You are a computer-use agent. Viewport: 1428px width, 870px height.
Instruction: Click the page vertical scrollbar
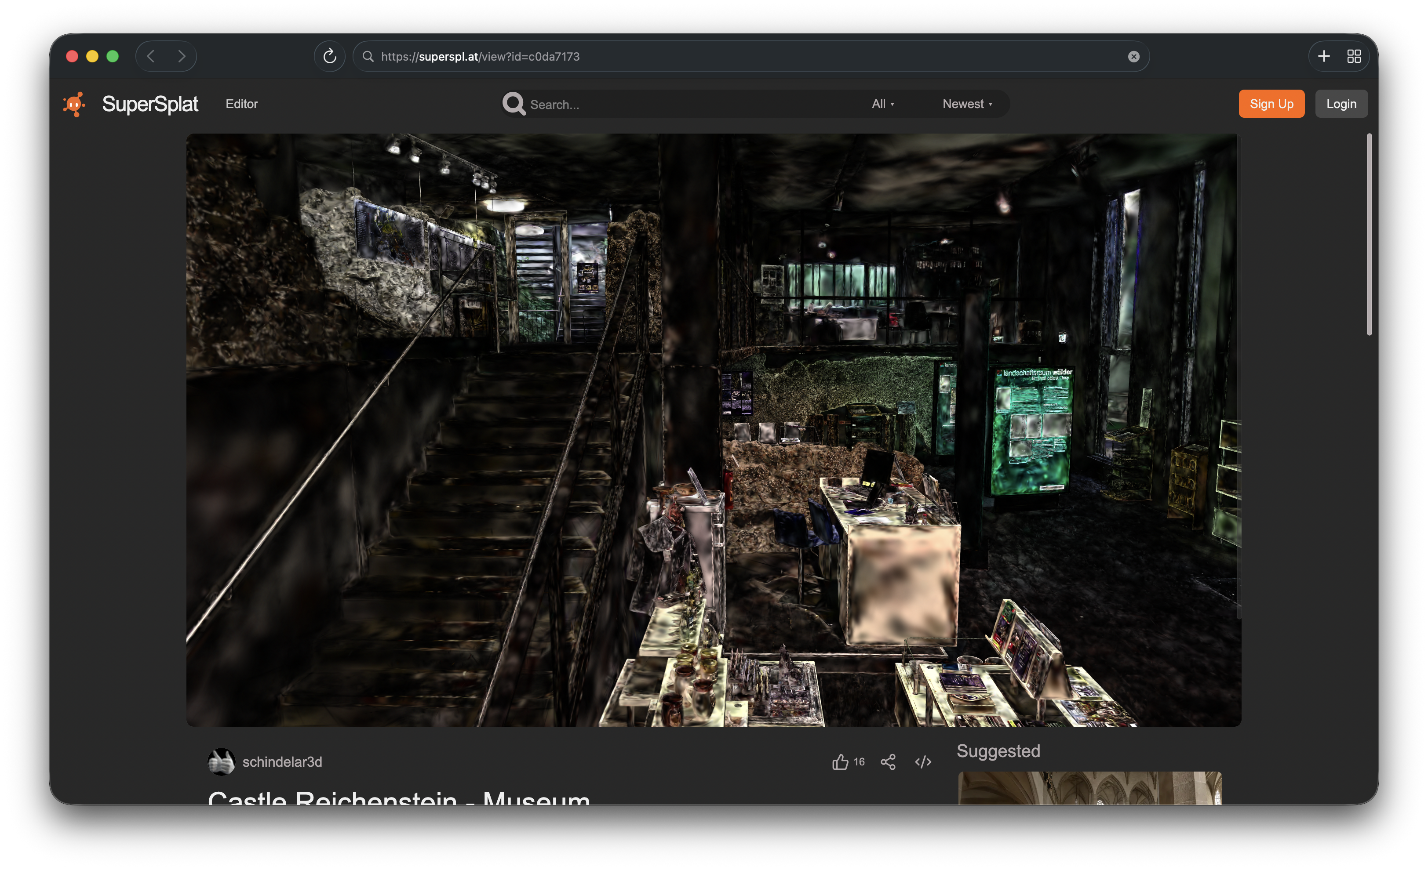point(1369,235)
